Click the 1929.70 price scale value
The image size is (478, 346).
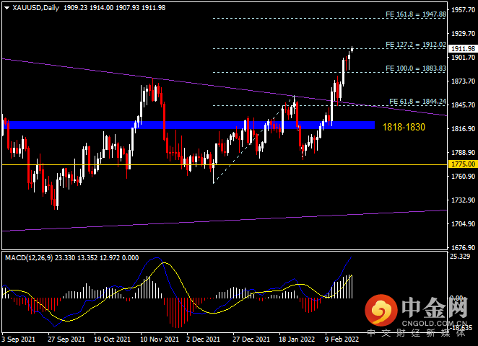point(463,33)
